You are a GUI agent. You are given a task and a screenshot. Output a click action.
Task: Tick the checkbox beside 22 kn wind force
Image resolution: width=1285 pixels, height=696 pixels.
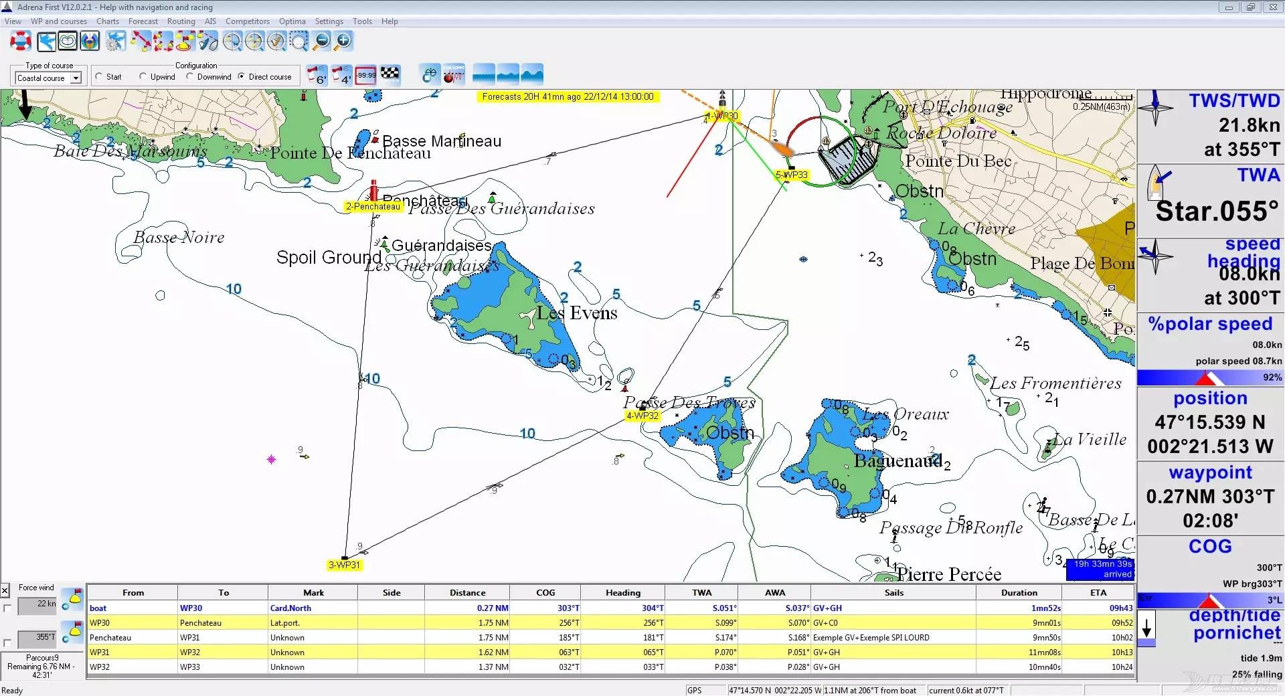pos(7,608)
